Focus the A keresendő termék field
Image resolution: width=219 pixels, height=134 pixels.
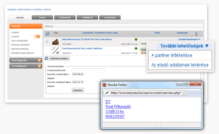(x=89, y=70)
